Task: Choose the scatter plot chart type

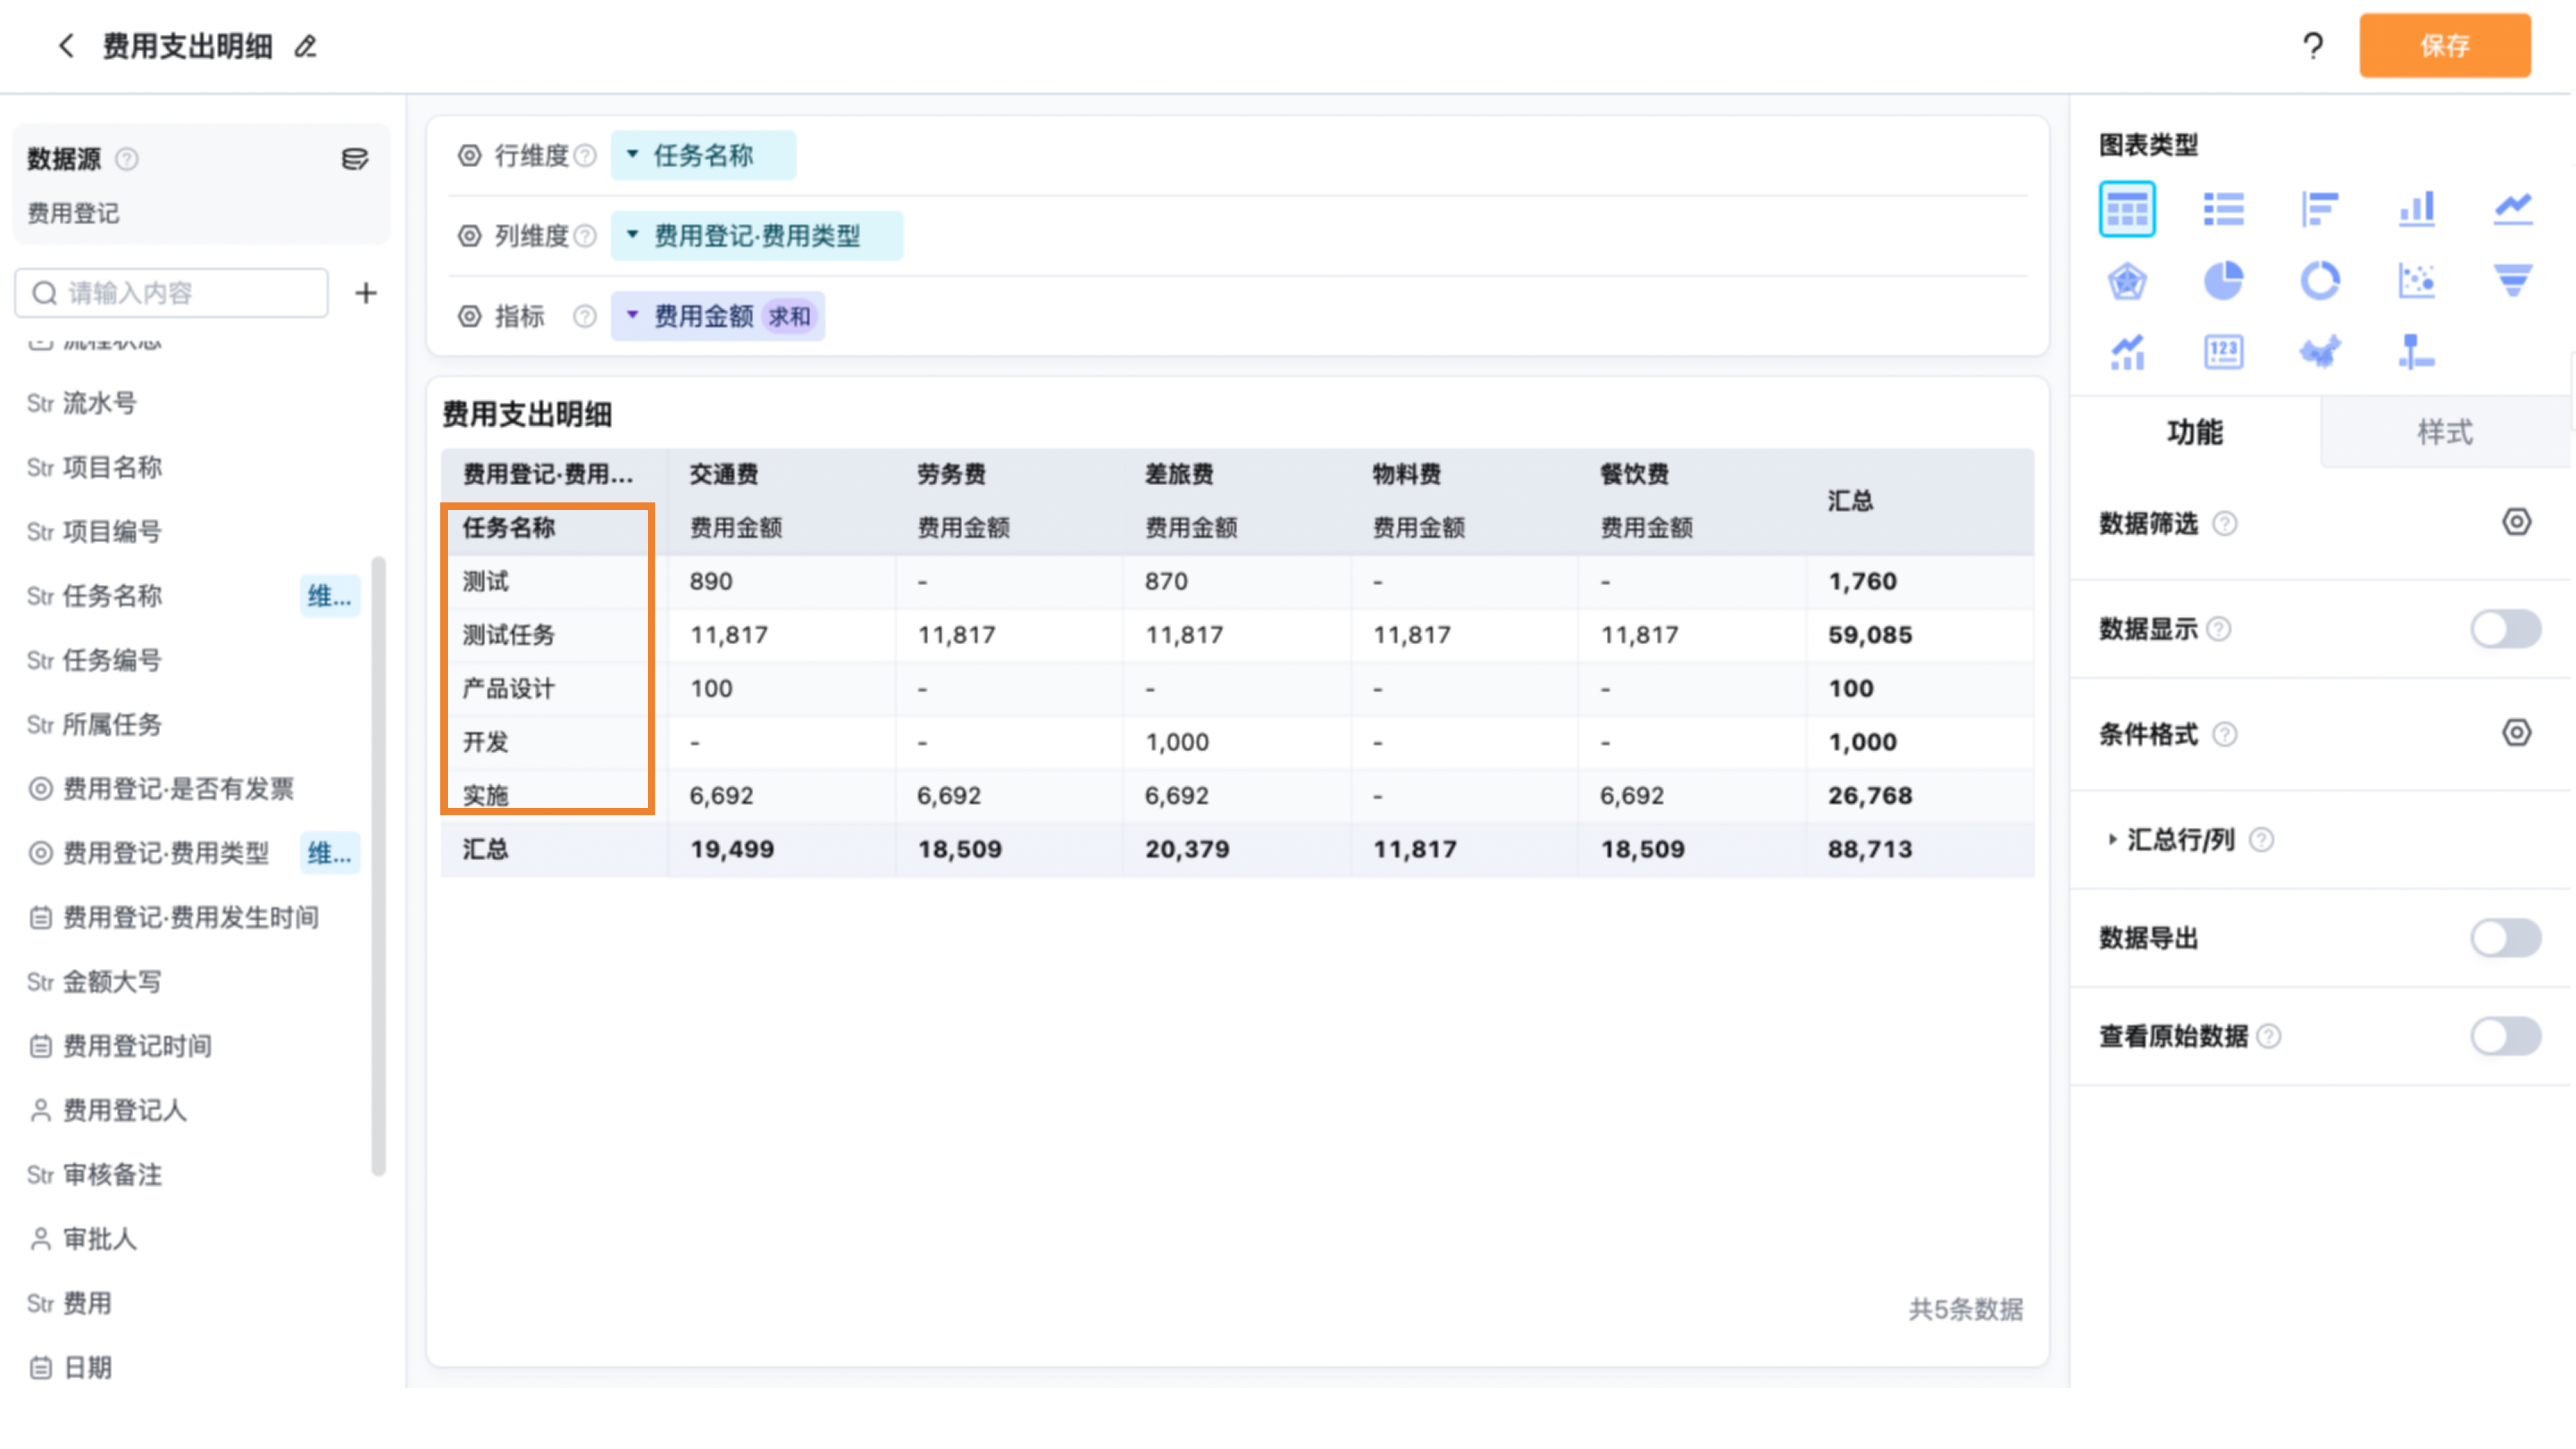Action: pos(2417,281)
